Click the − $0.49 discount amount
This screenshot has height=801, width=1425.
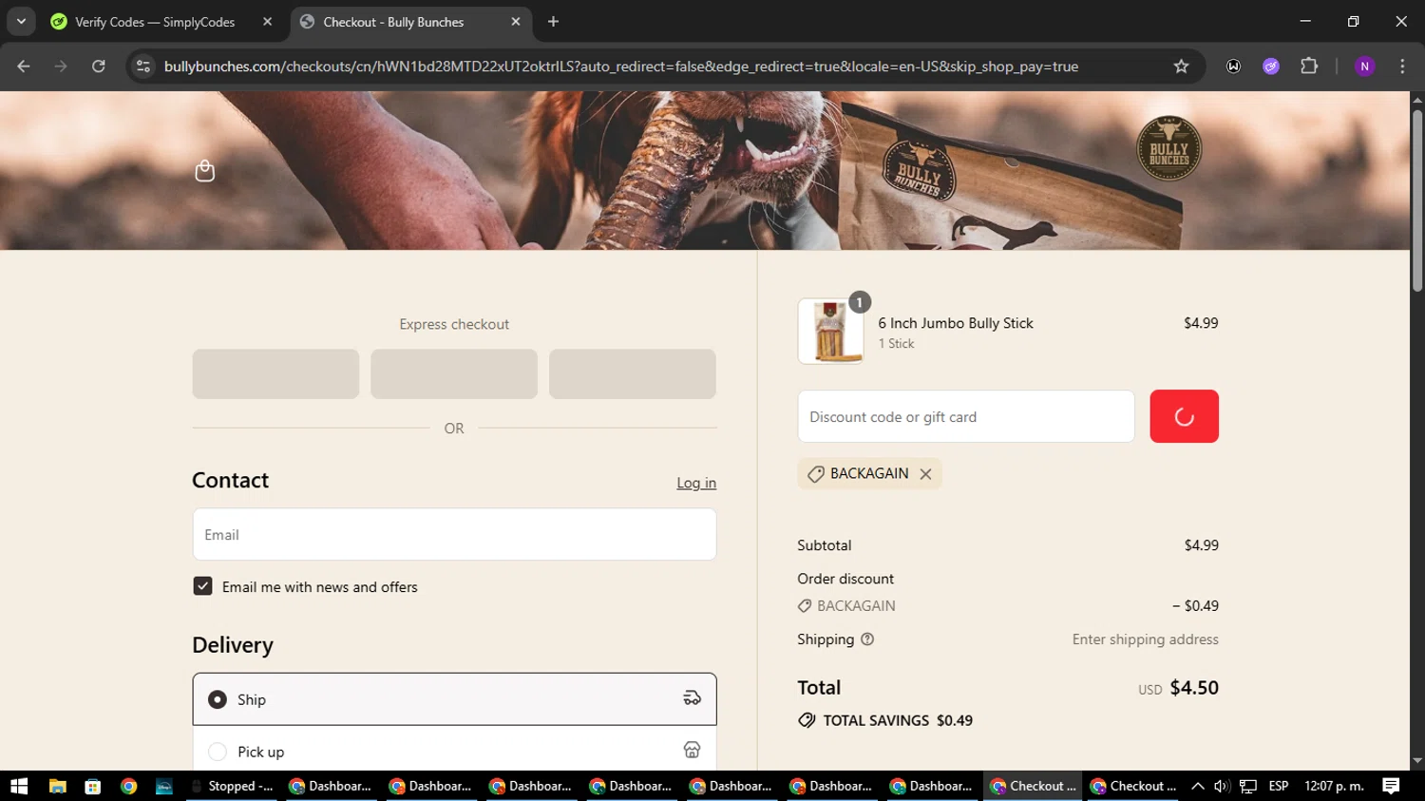click(1195, 605)
